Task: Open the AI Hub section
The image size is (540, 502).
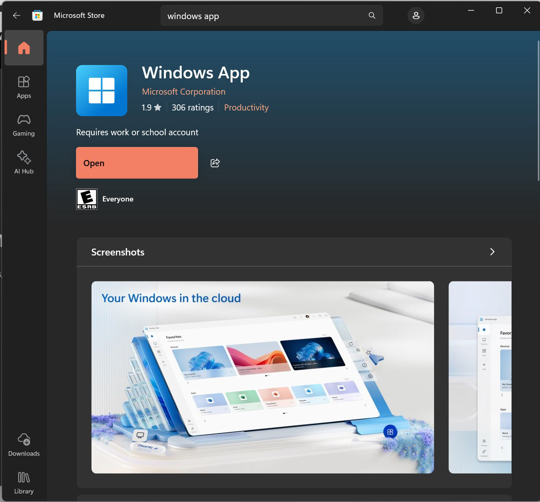Action: pyautogui.click(x=24, y=162)
